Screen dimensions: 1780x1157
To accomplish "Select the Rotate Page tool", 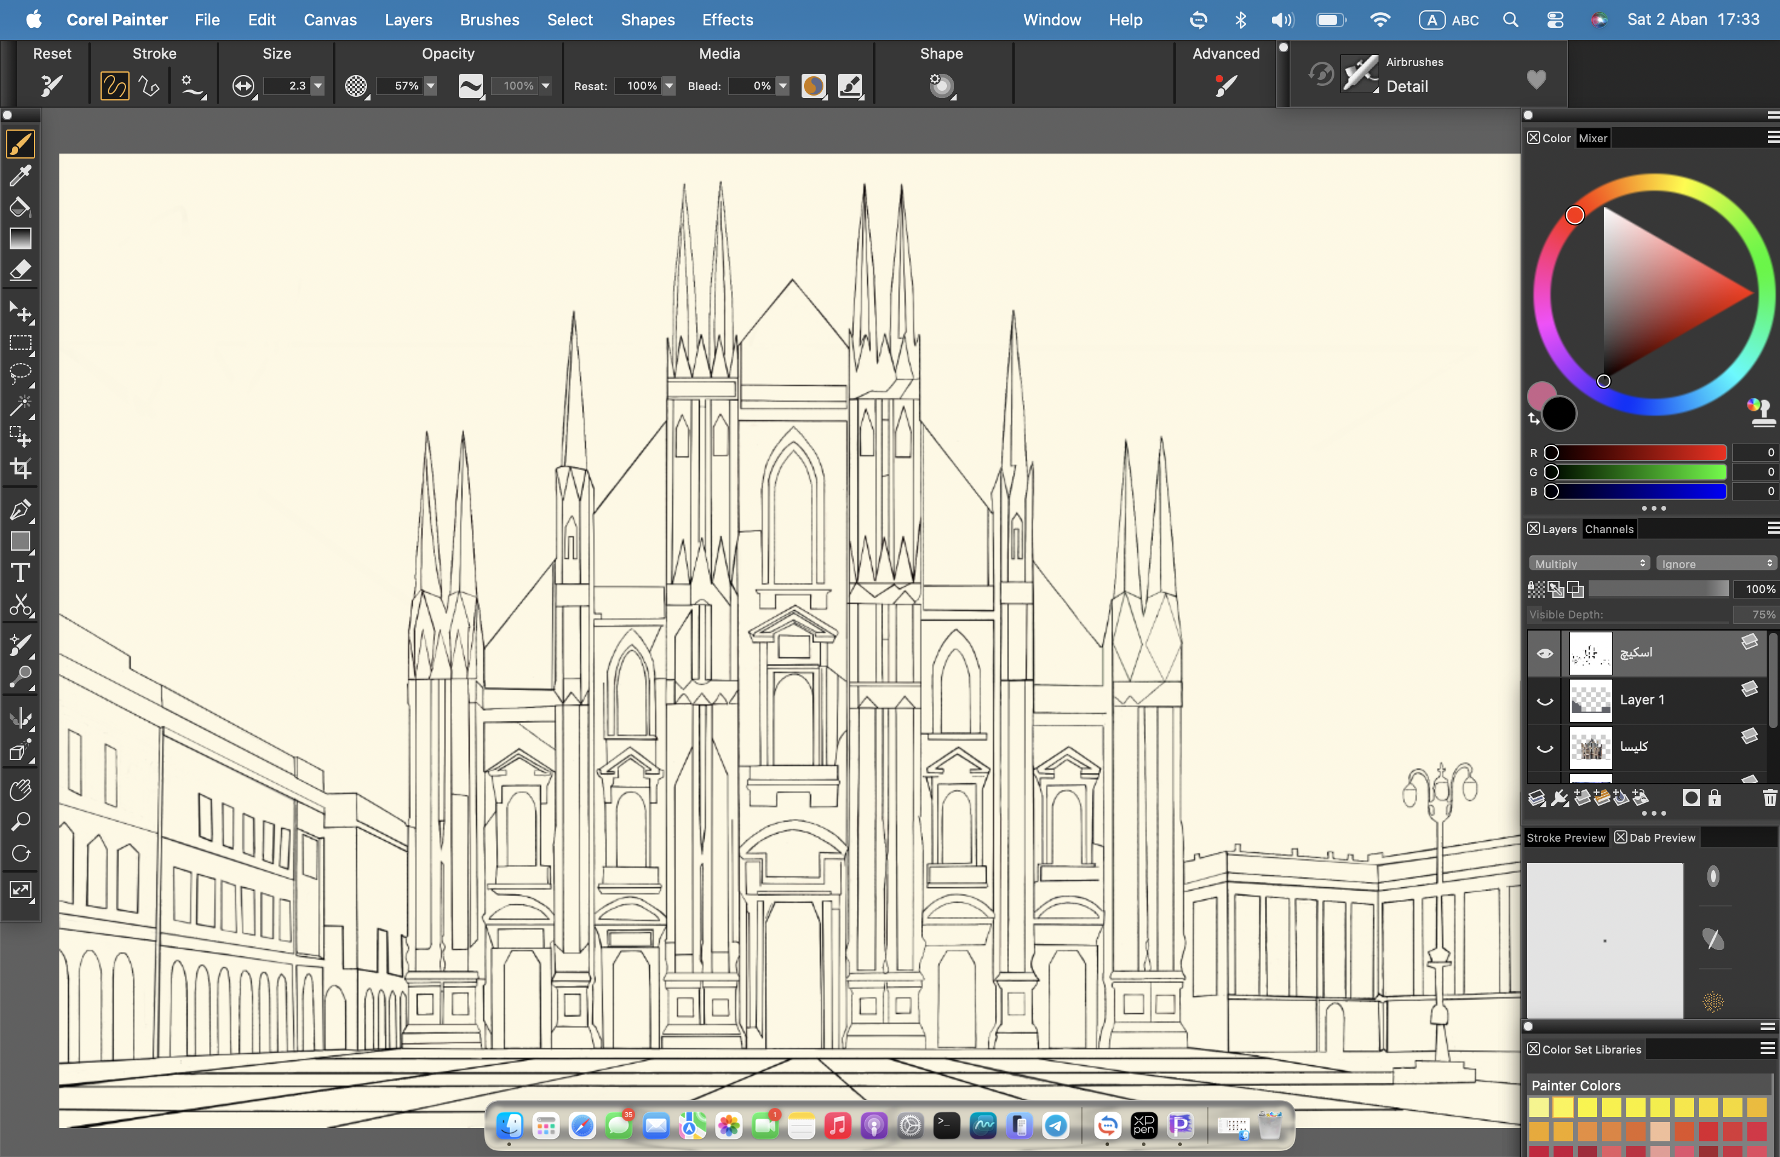I will tap(21, 853).
